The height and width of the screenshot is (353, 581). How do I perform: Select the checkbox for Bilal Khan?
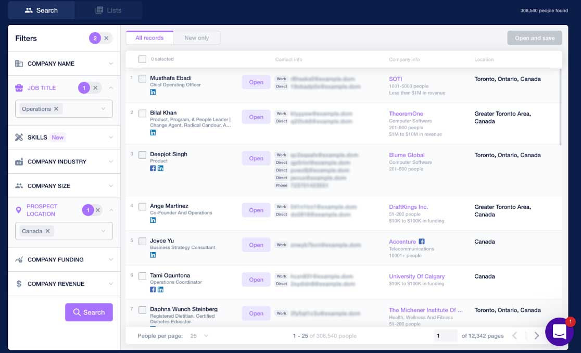click(x=142, y=114)
